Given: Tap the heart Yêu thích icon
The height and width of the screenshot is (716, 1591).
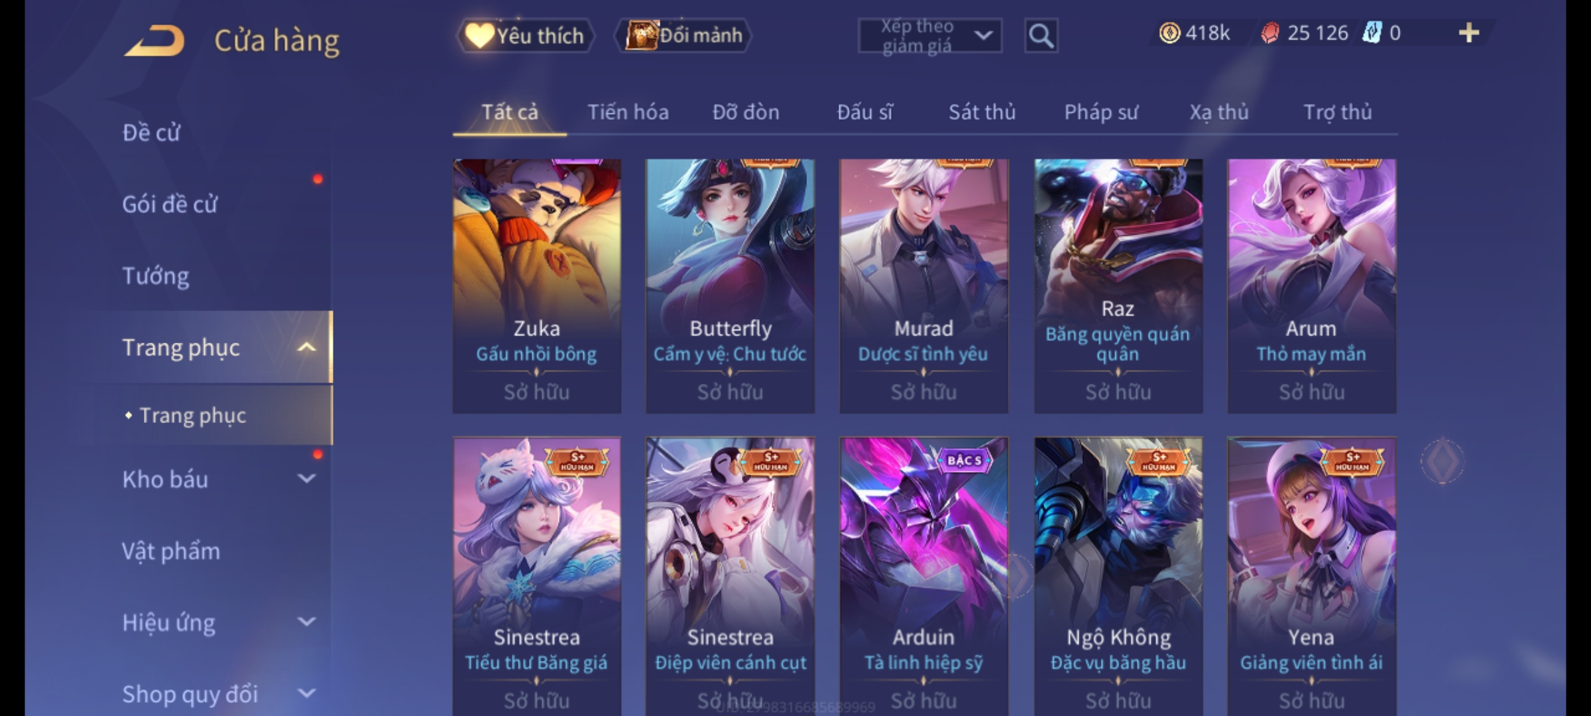Looking at the screenshot, I should [x=479, y=35].
